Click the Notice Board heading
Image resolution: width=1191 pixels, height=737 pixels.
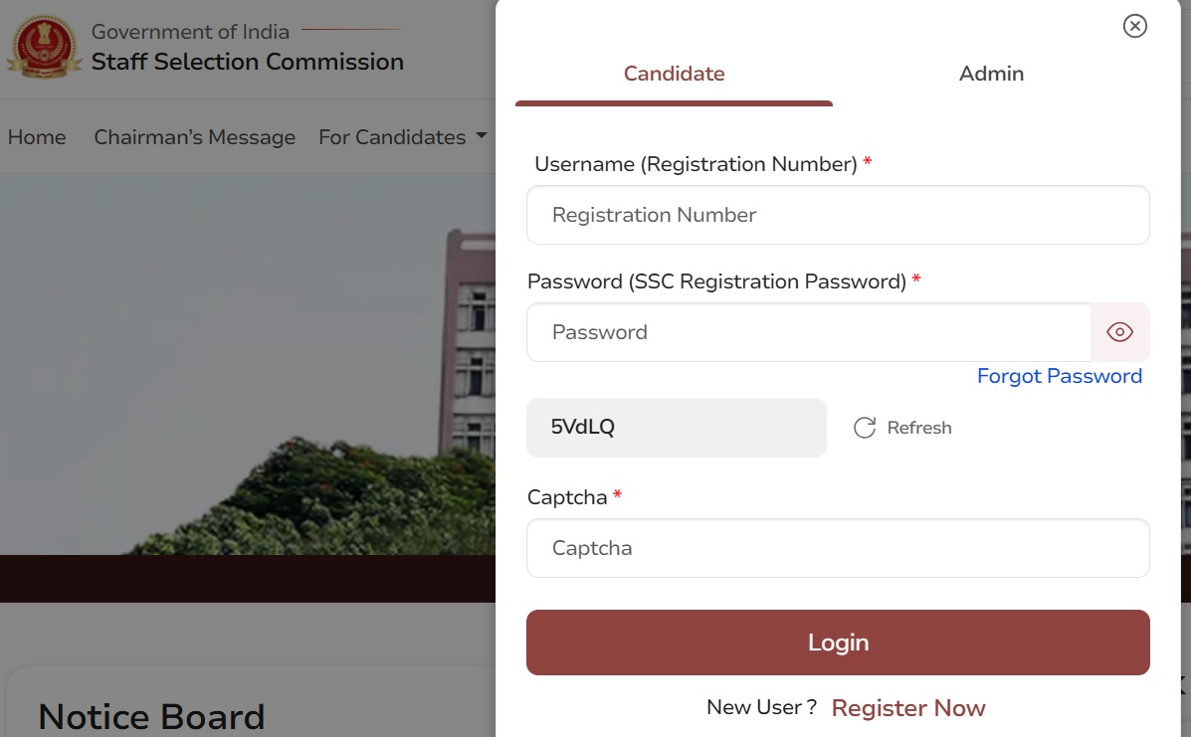click(151, 716)
